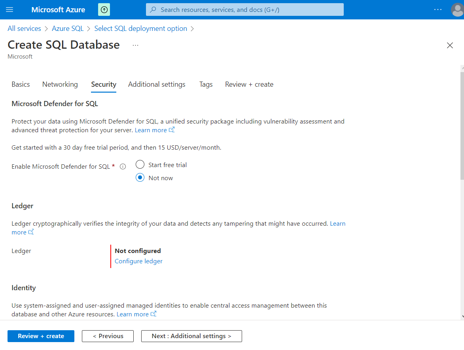Close the Create SQL Database blade
This screenshot has width=464, height=350.
coord(450,45)
